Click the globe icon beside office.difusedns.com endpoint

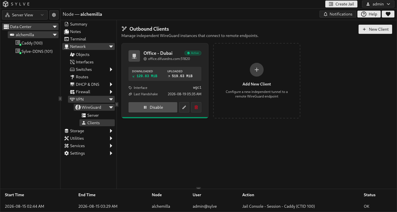[145, 59]
